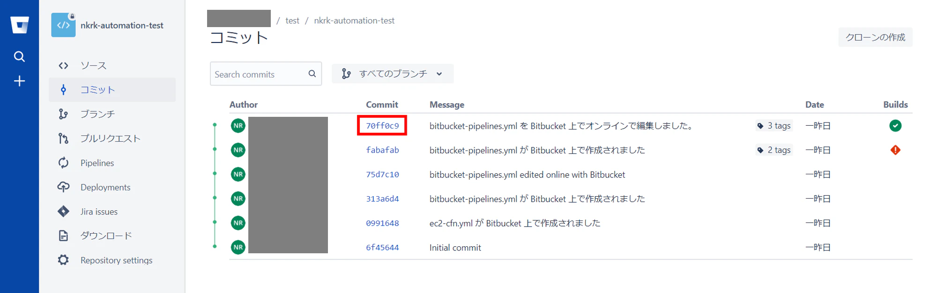Click the nkrk-automation-test repository avatar
This screenshot has height=293, width=937.
(63, 25)
